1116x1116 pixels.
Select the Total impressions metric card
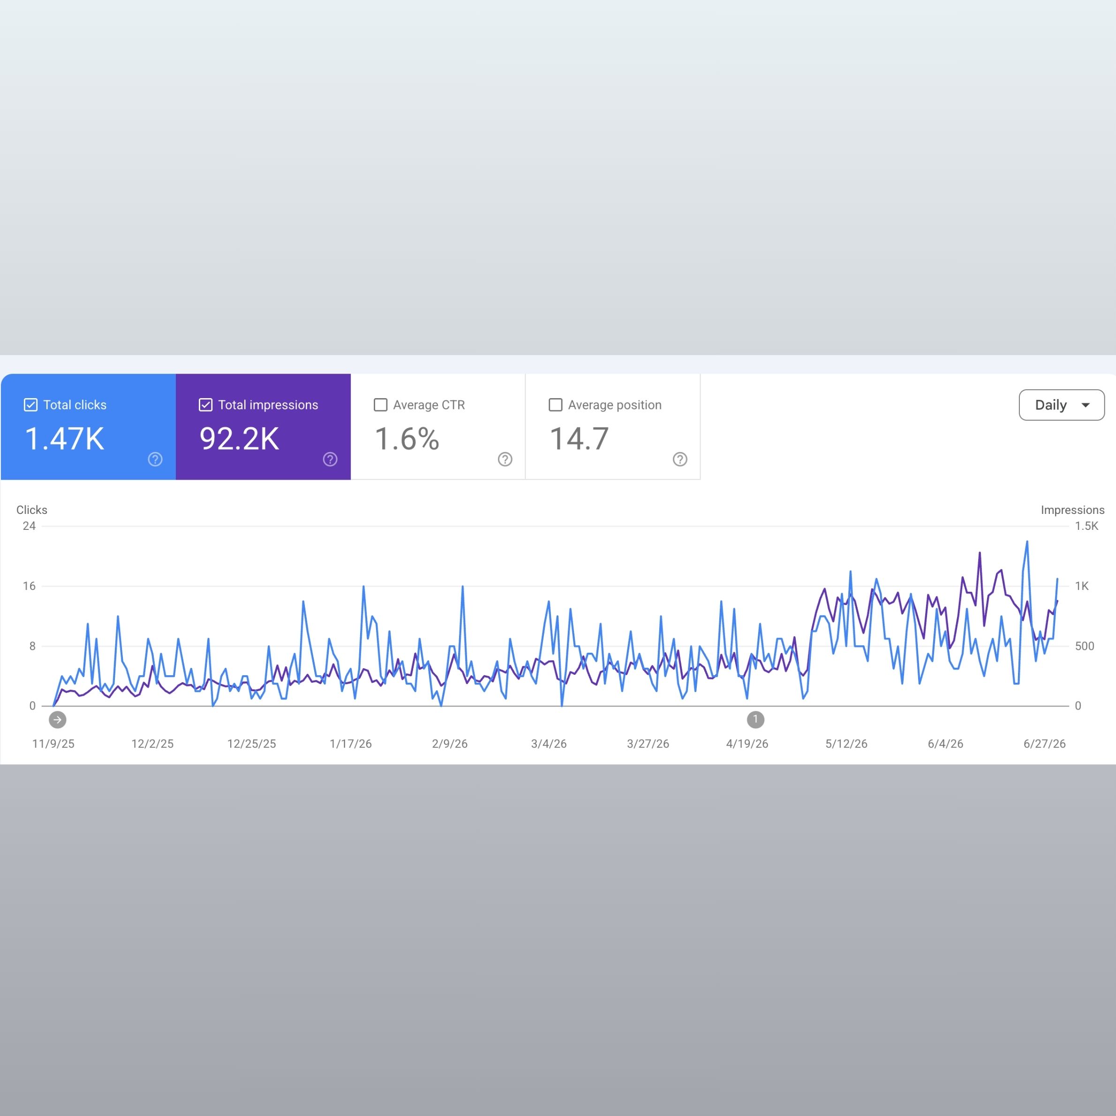click(264, 426)
